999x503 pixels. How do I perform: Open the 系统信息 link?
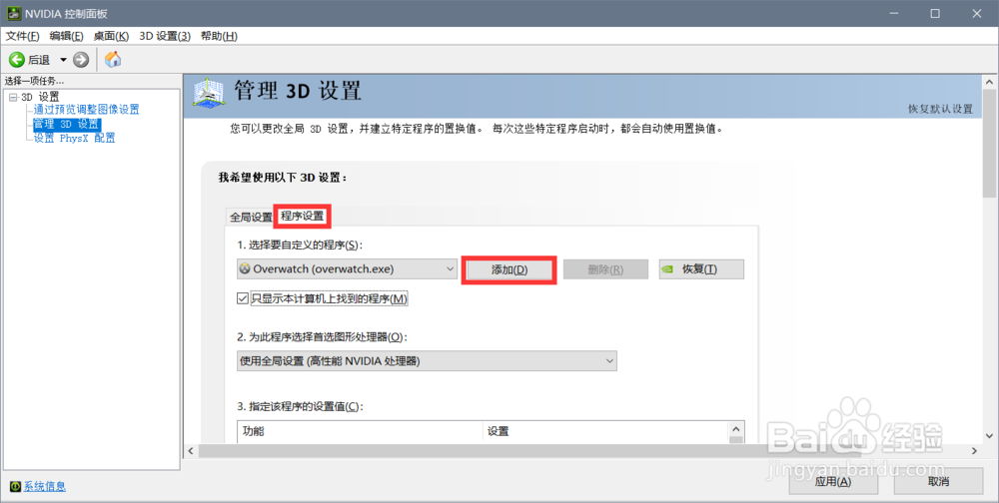pyautogui.click(x=45, y=487)
